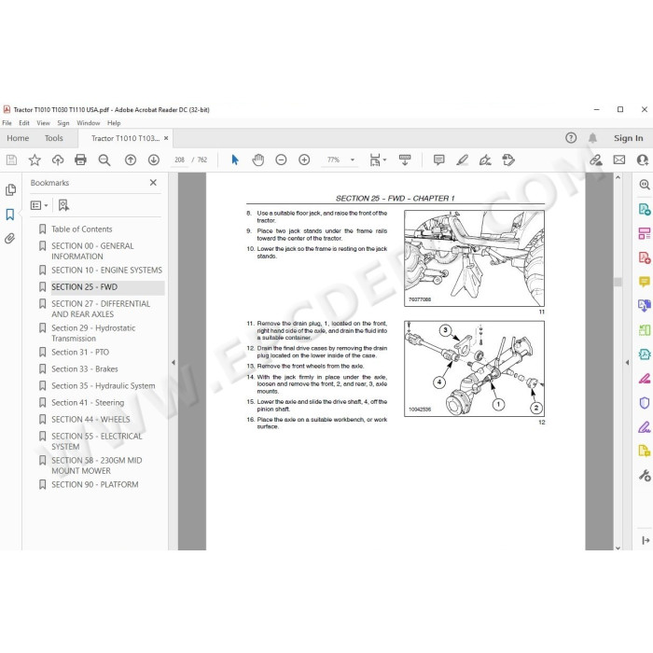
Task: Open the Window menu
Action: tap(89, 123)
